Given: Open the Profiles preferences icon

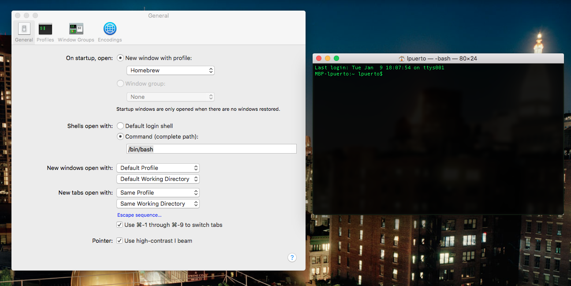Looking at the screenshot, I should 45,29.
